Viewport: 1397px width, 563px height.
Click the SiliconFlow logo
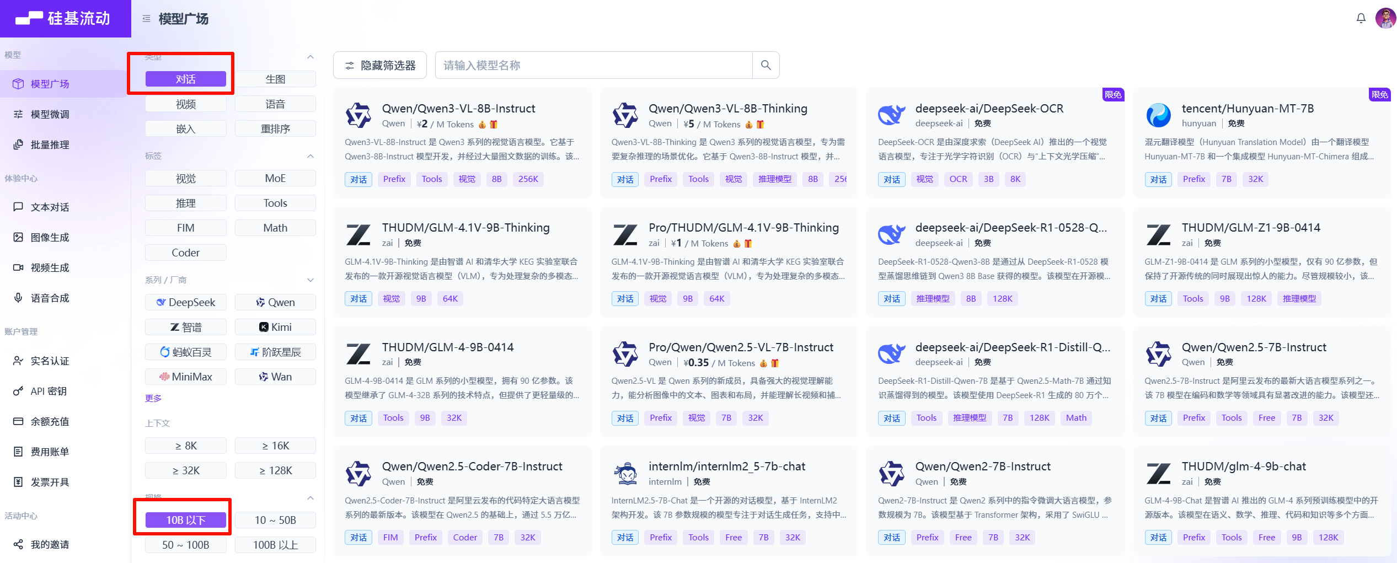click(65, 18)
